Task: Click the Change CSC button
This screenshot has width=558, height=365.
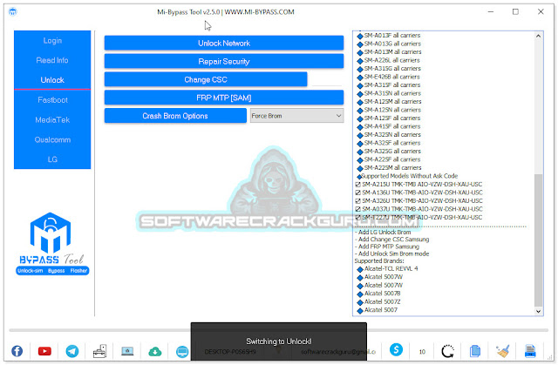Action: tap(206, 79)
